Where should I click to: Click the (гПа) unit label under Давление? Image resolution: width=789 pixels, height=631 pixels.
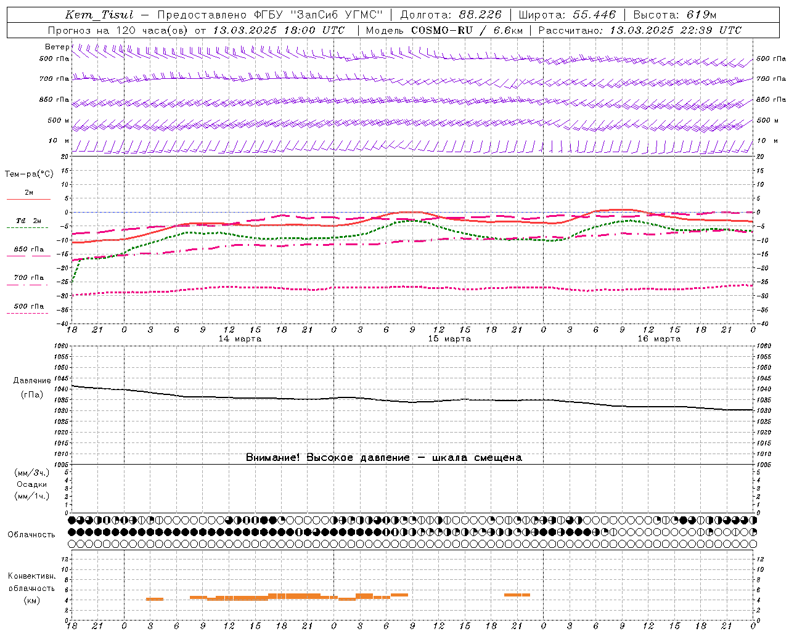[x=32, y=394]
